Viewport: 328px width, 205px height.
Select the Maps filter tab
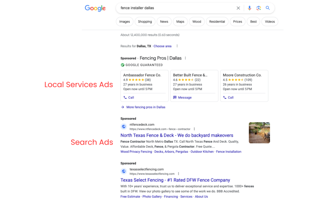[180, 22]
